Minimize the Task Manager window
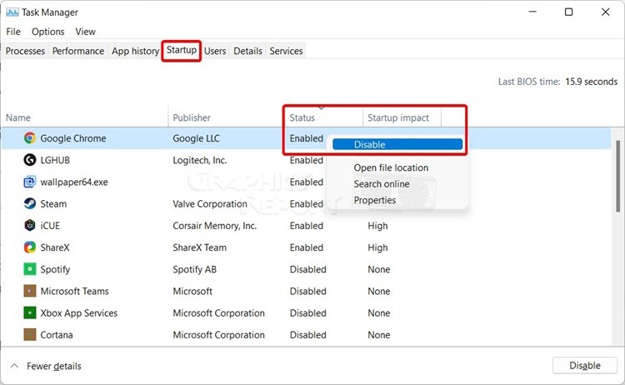This screenshot has width=625, height=385. (532, 12)
